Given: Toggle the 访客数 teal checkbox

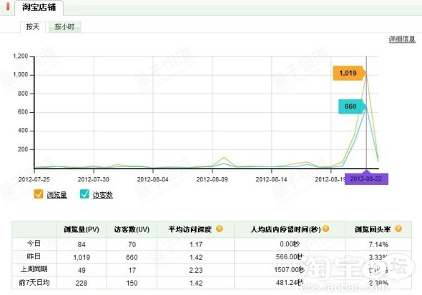Looking at the screenshot, I should 84,194.
